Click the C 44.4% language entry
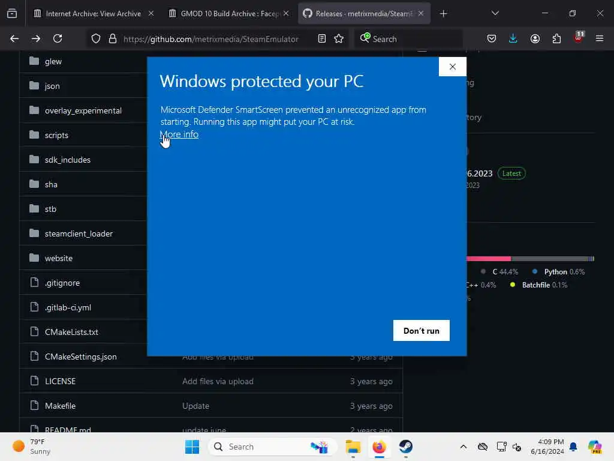The image size is (614, 461). (499, 272)
